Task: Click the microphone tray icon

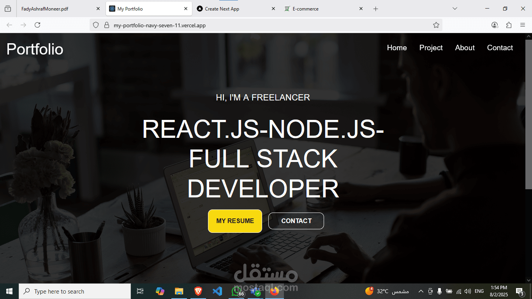Action: [x=439, y=291]
